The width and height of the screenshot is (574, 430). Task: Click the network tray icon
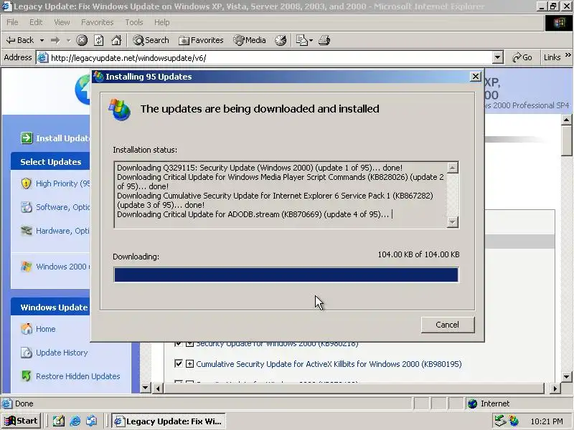(500, 421)
